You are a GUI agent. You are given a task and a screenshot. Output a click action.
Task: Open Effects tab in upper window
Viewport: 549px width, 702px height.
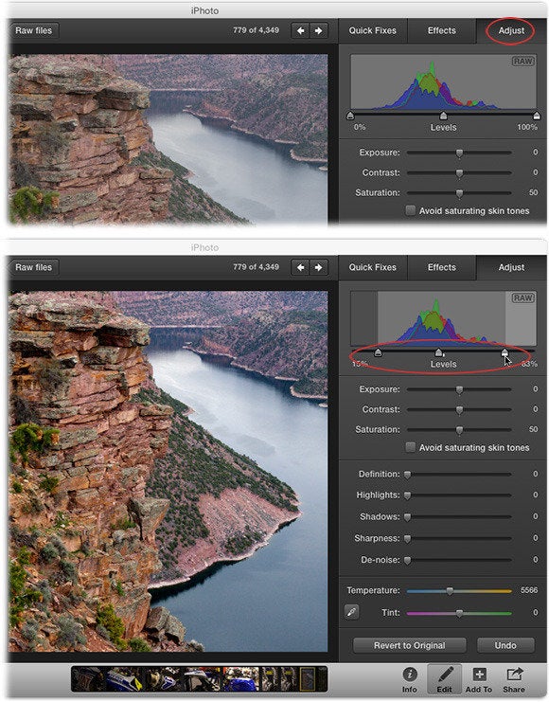tap(442, 30)
